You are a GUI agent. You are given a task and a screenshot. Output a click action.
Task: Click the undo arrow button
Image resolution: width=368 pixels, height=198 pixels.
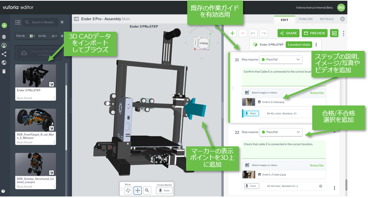coord(253,33)
